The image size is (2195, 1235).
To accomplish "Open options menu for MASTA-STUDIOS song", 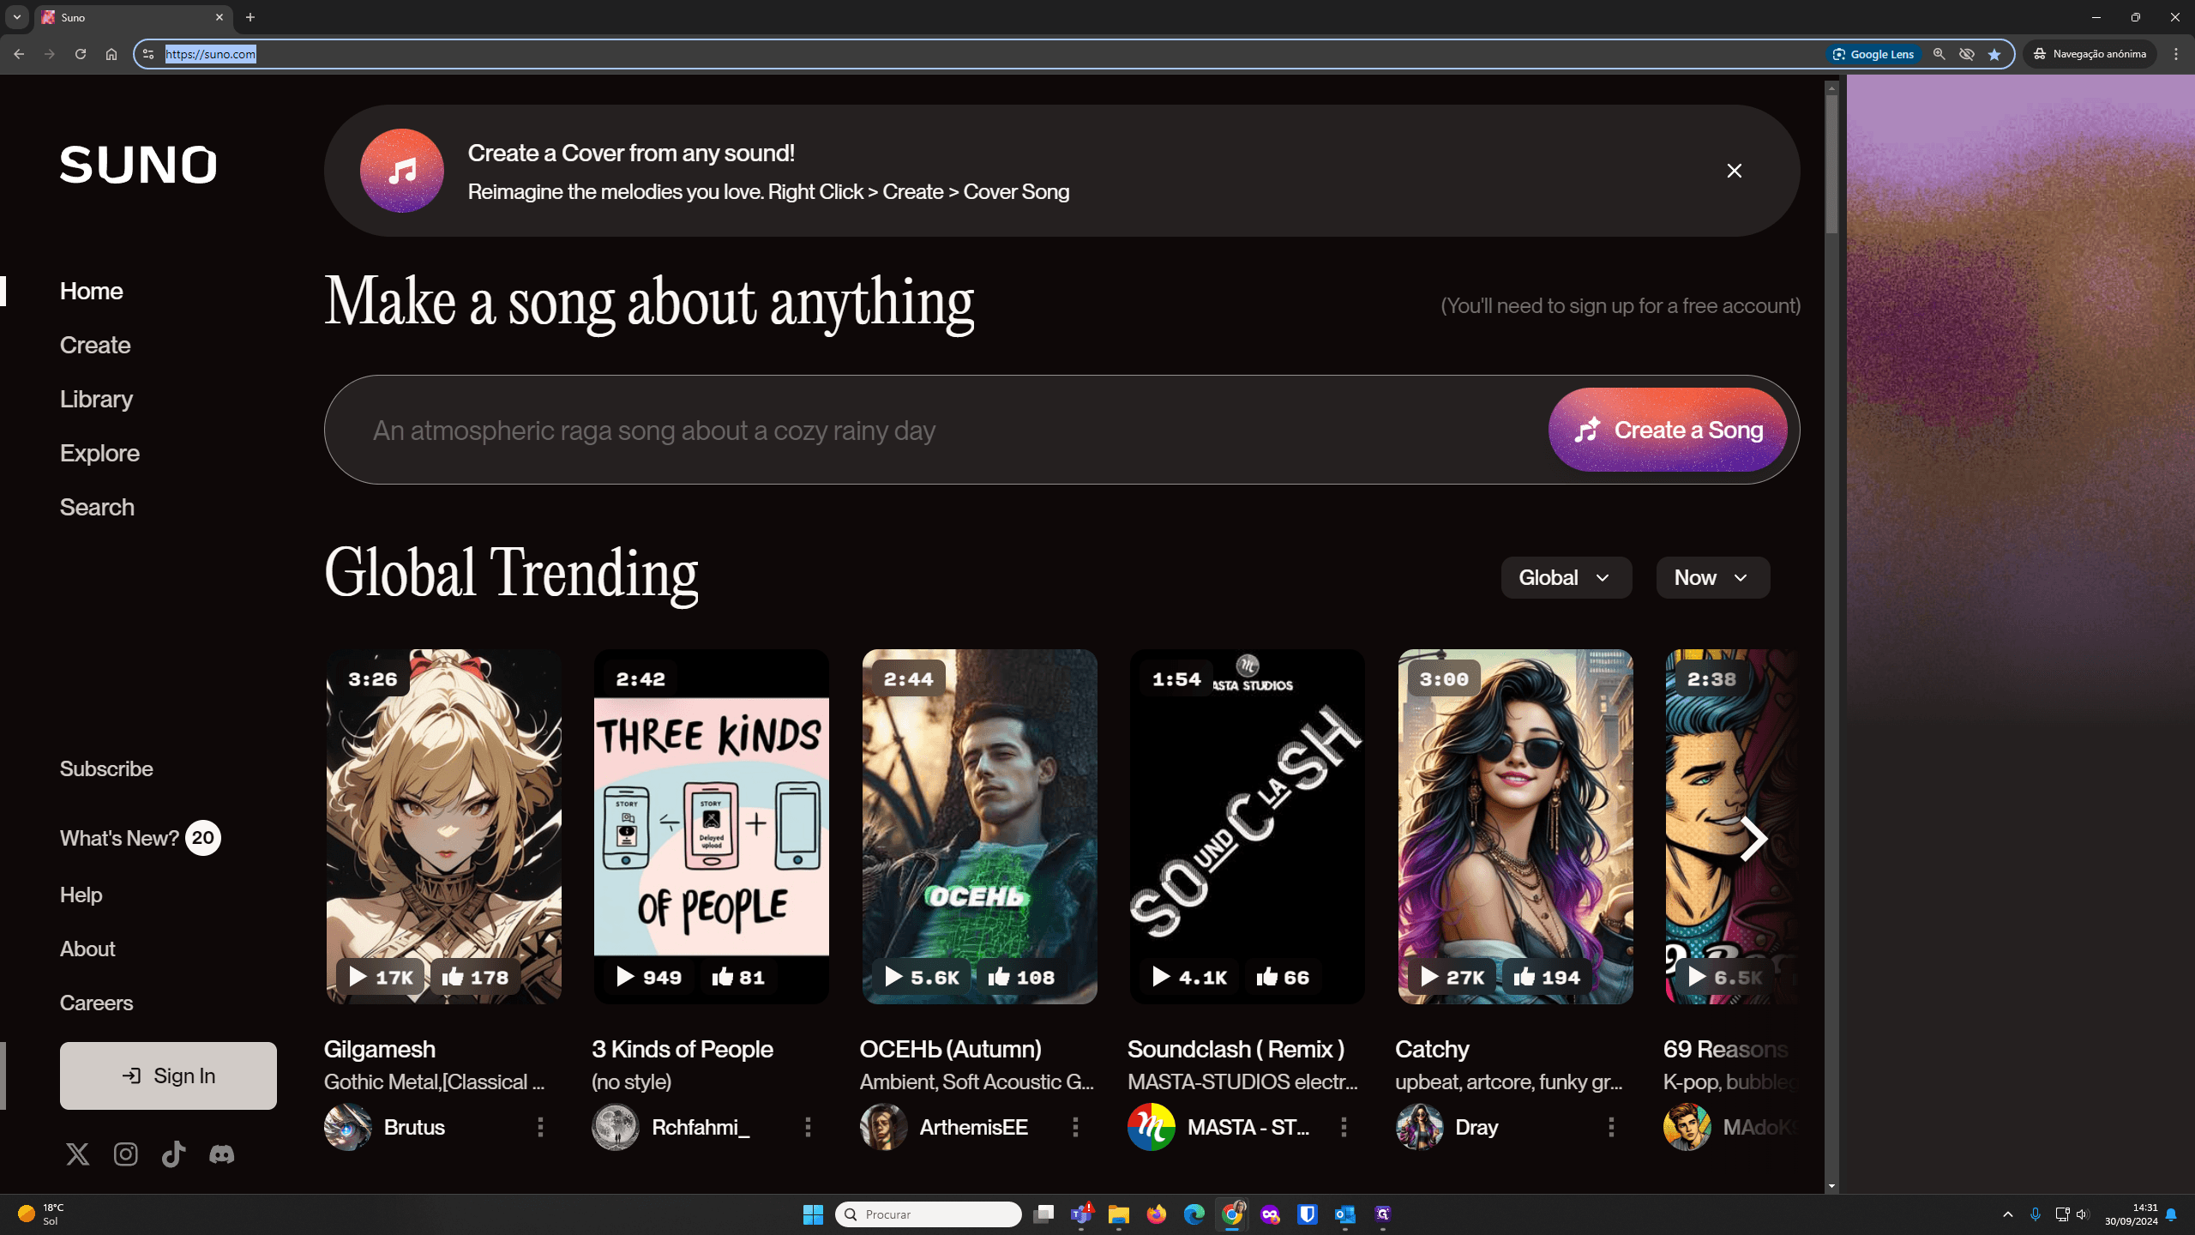I will click(x=1344, y=1127).
